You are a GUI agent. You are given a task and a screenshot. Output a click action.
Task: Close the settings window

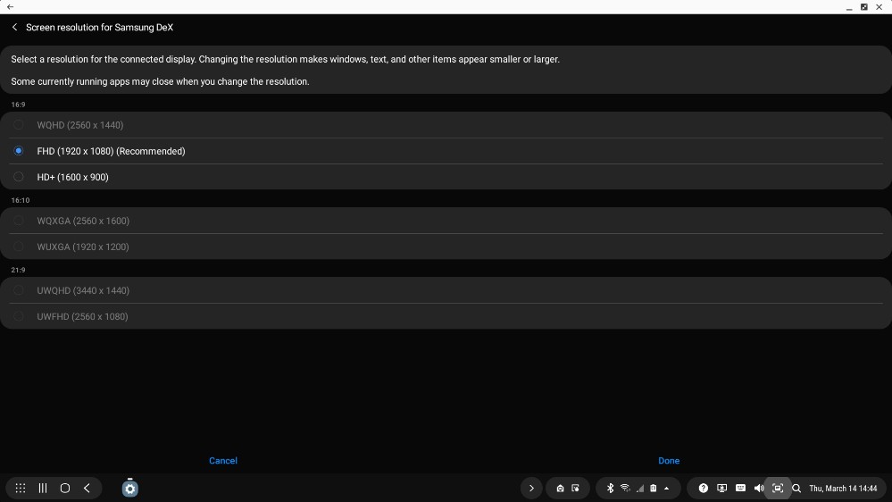point(879,7)
